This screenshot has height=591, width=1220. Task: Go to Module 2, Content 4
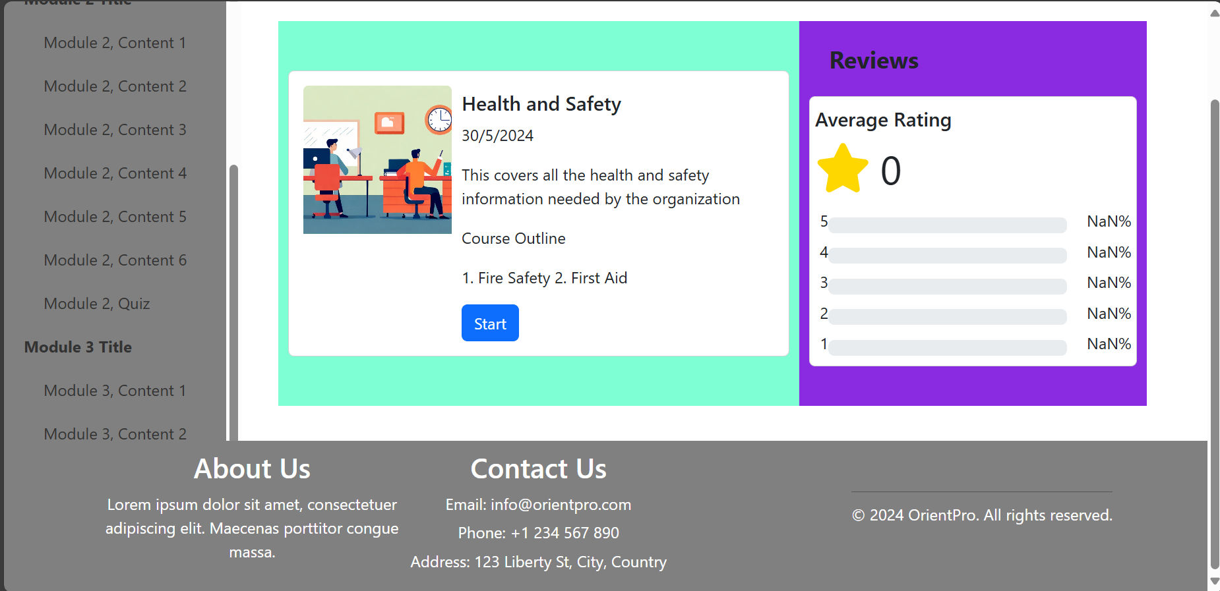coord(115,173)
